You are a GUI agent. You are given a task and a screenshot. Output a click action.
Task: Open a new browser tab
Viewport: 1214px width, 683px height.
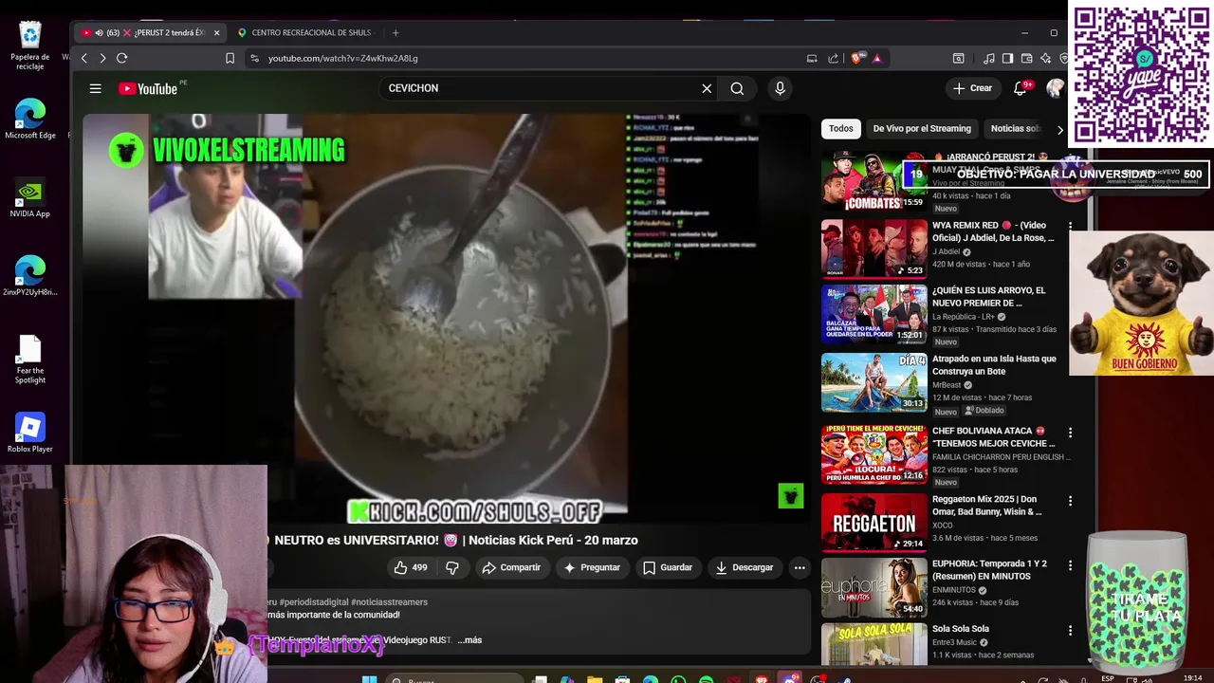(395, 32)
